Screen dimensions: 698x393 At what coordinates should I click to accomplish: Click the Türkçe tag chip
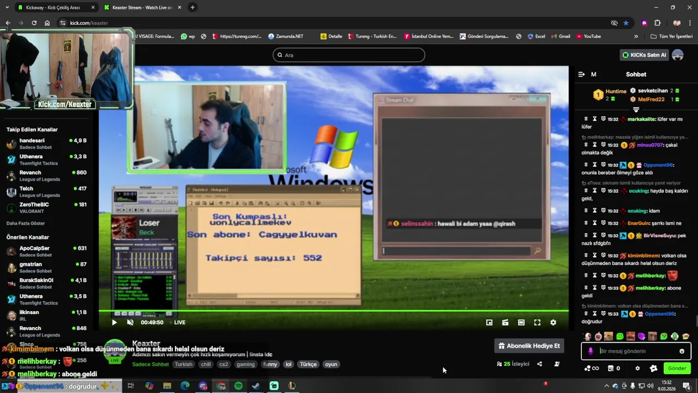[x=308, y=365]
